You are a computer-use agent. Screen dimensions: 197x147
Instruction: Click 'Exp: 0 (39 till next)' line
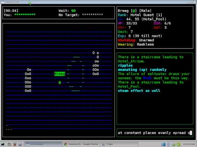click(140, 36)
